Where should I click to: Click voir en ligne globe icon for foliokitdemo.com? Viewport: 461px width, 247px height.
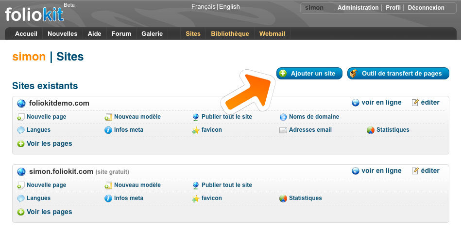356,103
